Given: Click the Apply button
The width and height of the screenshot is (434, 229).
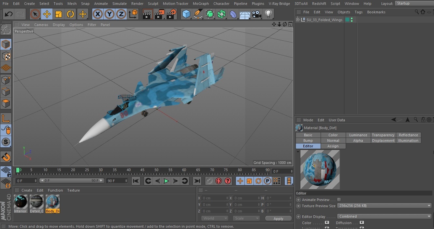Looking at the screenshot, I should point(278,219).
